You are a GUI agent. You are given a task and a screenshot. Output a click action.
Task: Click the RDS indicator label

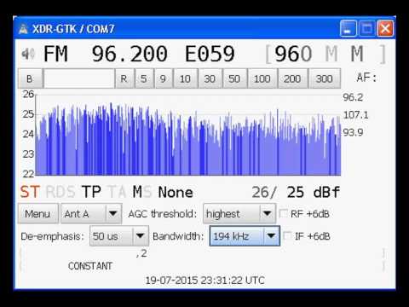click(x=60, y=192)
